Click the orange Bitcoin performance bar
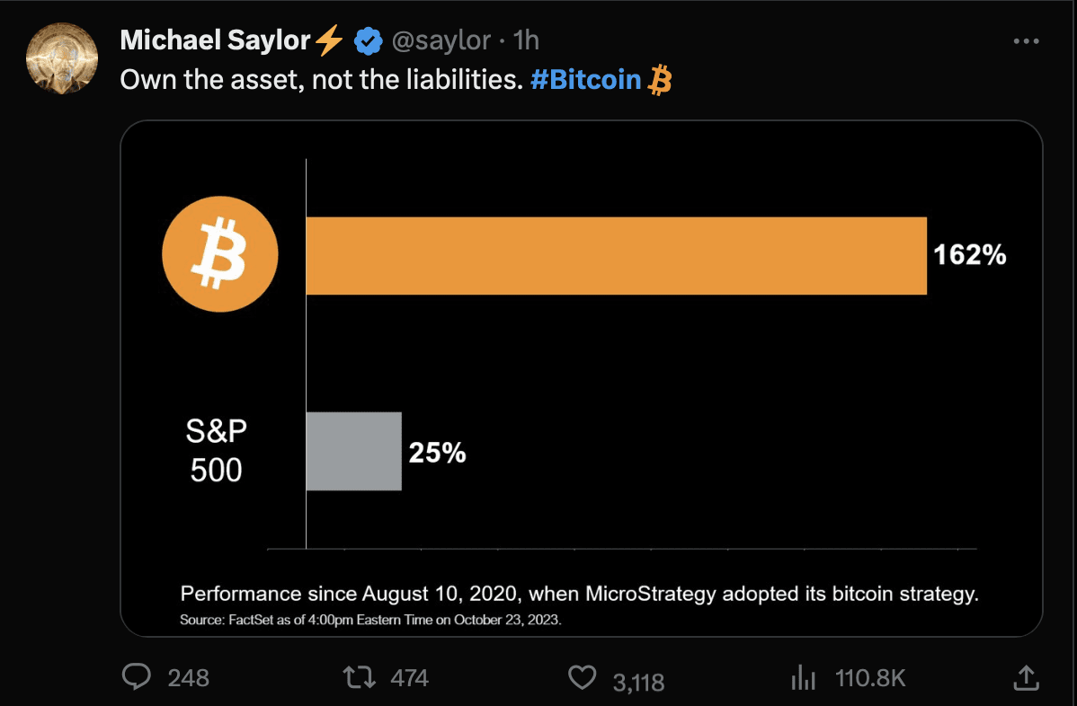The height and width of the screenshot is (706, 1077). click(616, 254)
